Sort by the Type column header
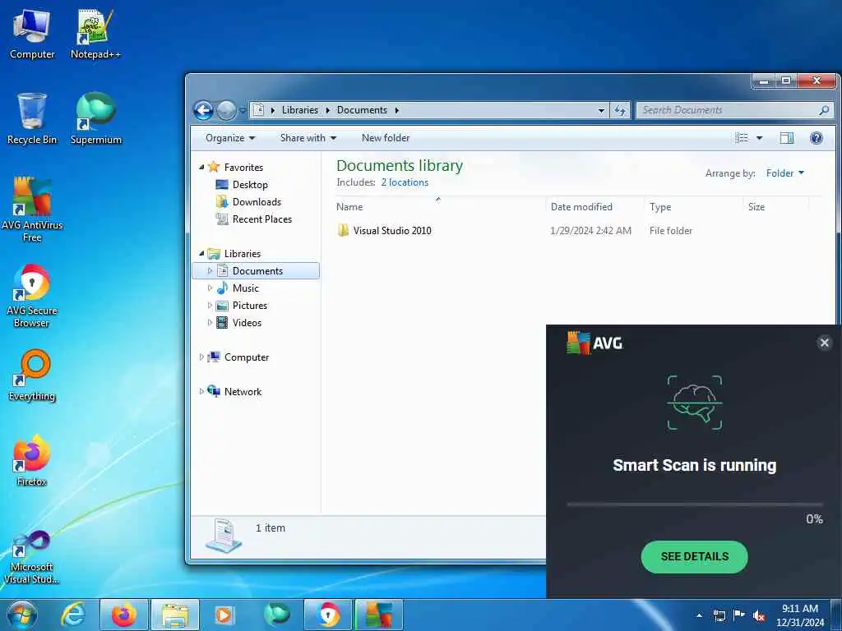The width and height of the screenshot is (842, 631). pyautogui.click(x=693, y=206)
